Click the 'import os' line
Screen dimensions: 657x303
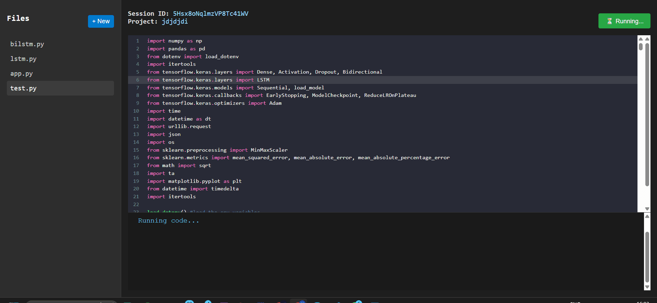coord(161,142)
